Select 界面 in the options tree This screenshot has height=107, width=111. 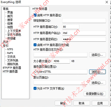coord(10,12)
